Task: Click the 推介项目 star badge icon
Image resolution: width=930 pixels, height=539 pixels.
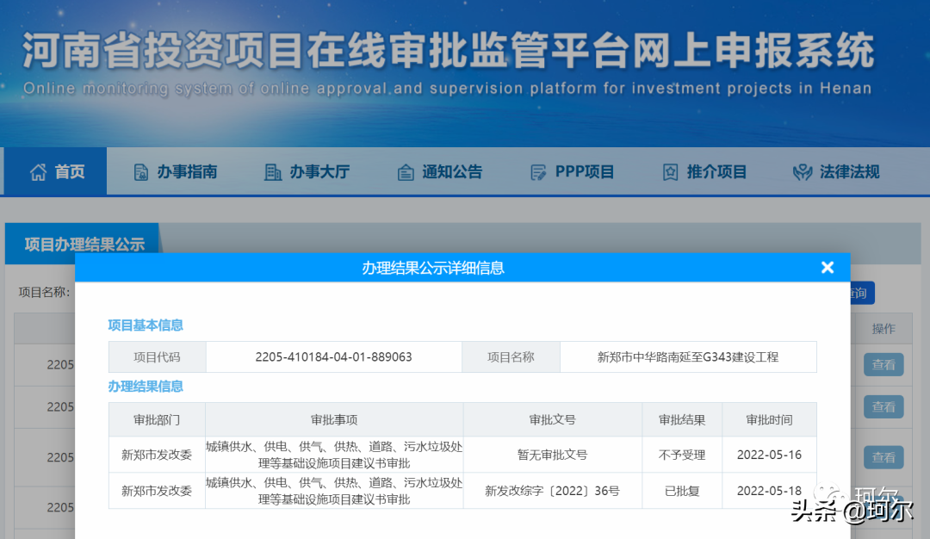Action: click(x=670, y=172)
